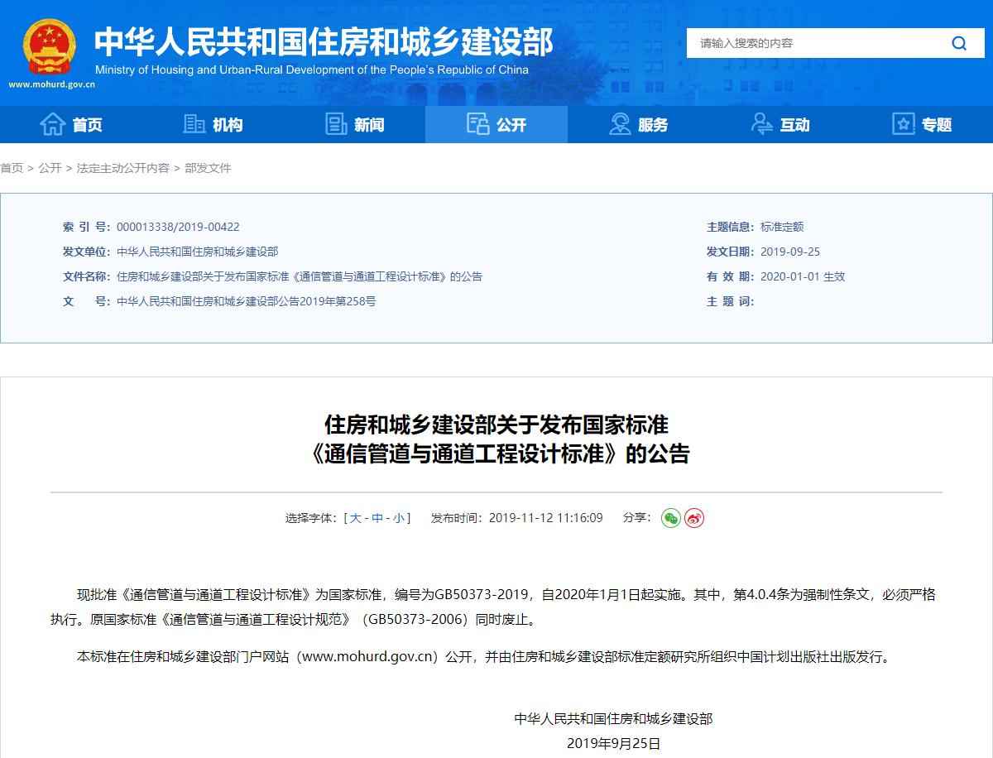Click the 专题 star icon
Image resolution: width=993 pixels, height=758 pixels.
903,124
